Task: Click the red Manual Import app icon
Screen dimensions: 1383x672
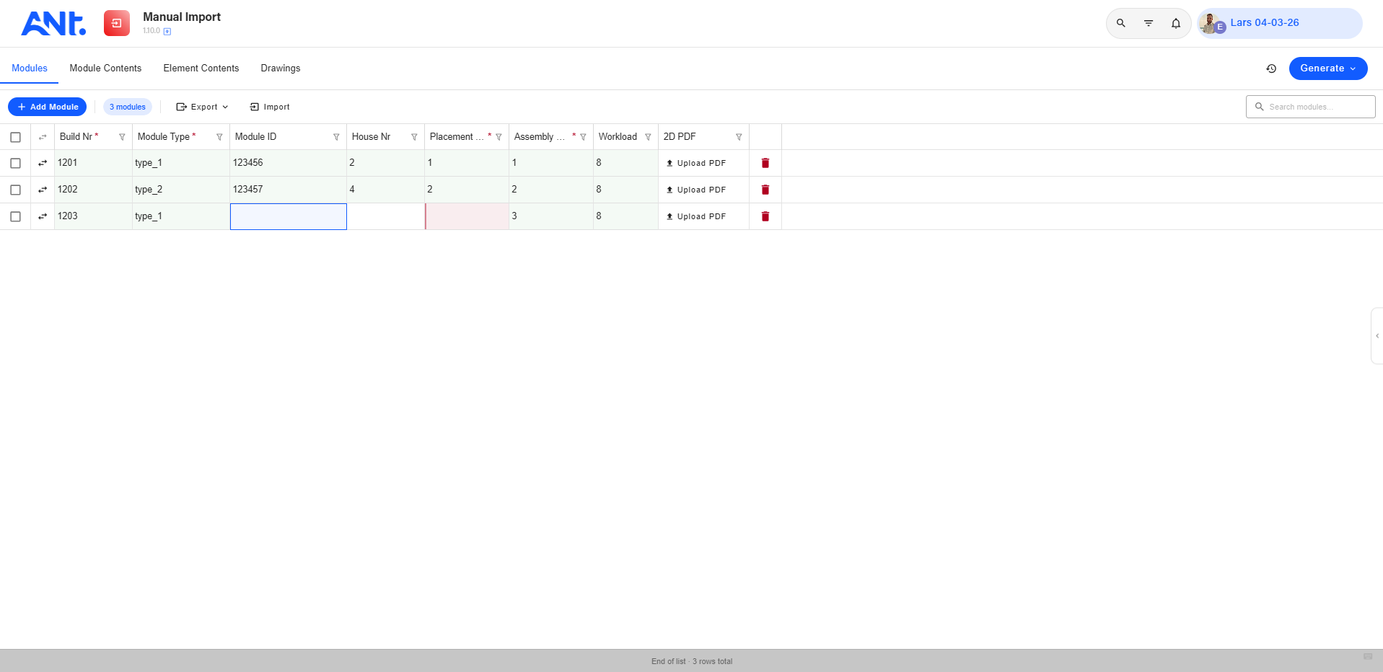Action: (x=117, y=23)
